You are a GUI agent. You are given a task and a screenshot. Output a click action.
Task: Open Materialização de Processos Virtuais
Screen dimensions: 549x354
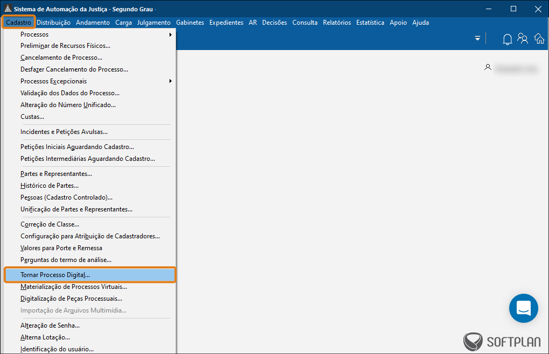click(90, 287)
